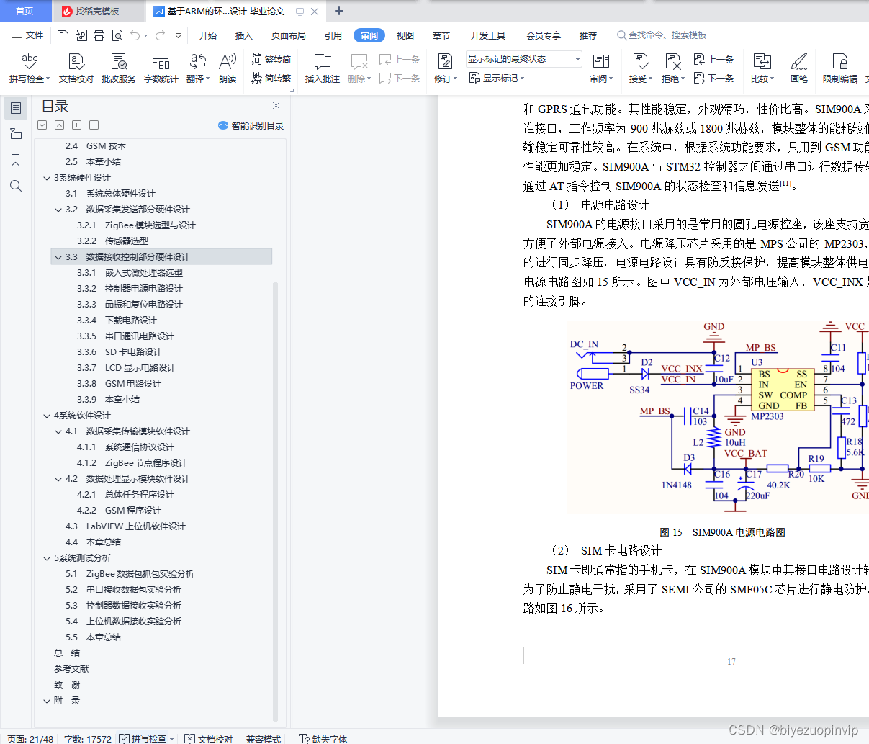Switch to the 视图 ribbon tab

click(x=405, y=35)
